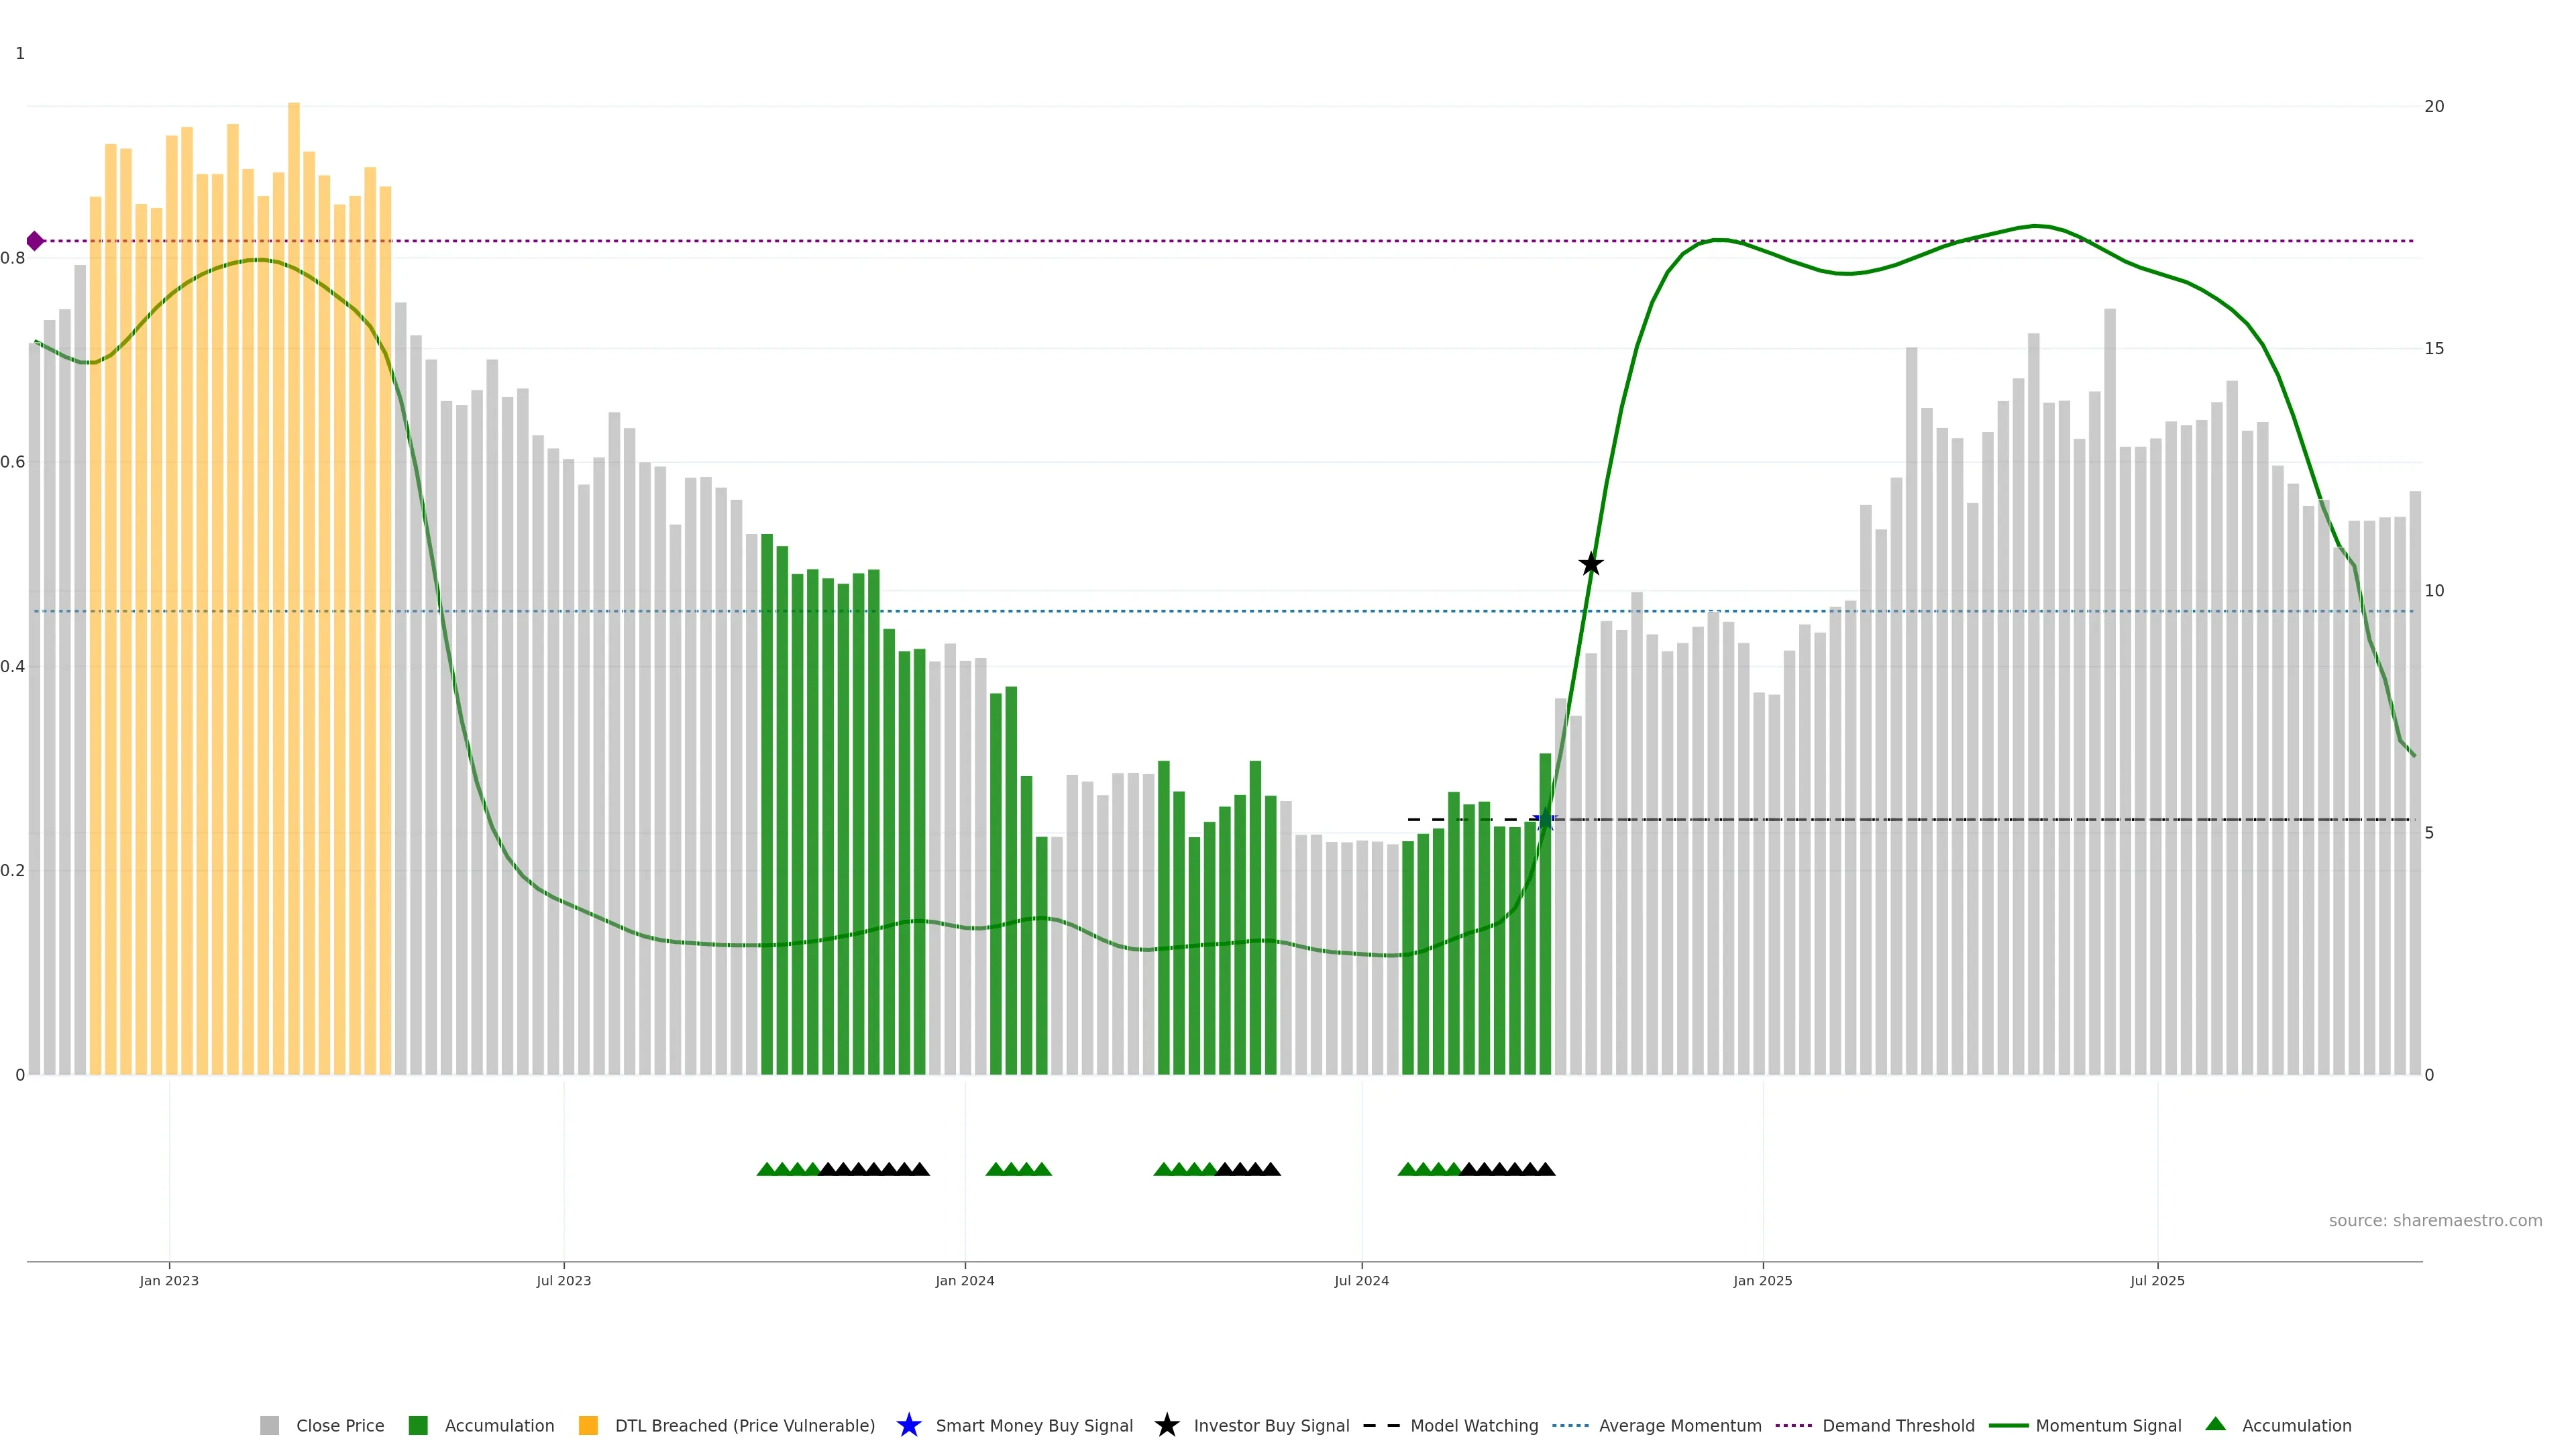Image resolution: width=2576 pixels, height=1449 pixels.
Task: Click the purple diamond Demand Threshold marker
Action: tap(35, 241)
